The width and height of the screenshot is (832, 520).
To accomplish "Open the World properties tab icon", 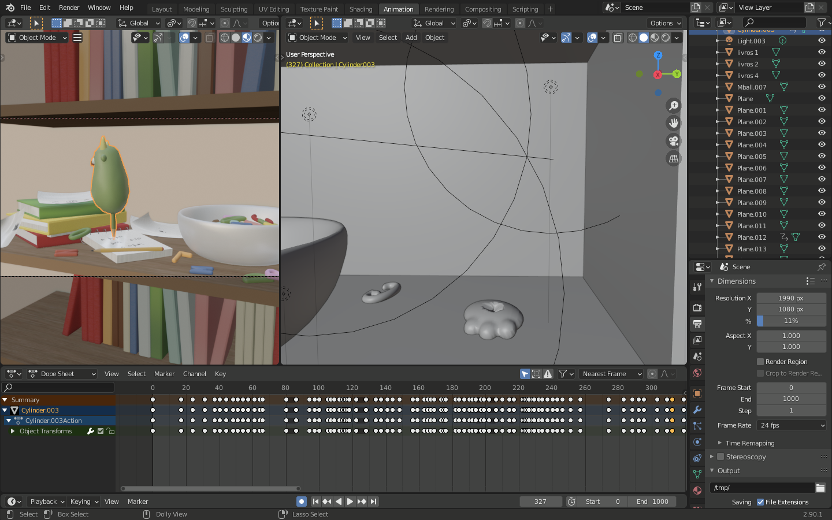I will tap(697, 373).
